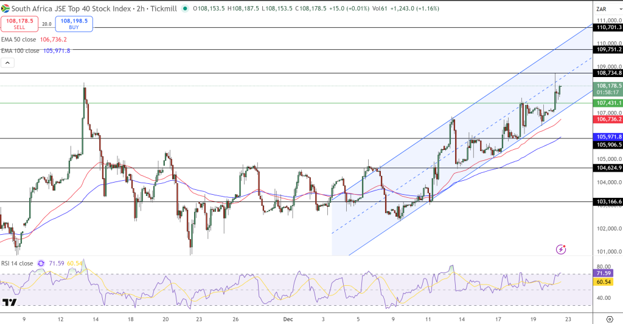Click the Tickmill broker name in the title
The height and width of the screenshot is (324, 623).
pos(164,8)
